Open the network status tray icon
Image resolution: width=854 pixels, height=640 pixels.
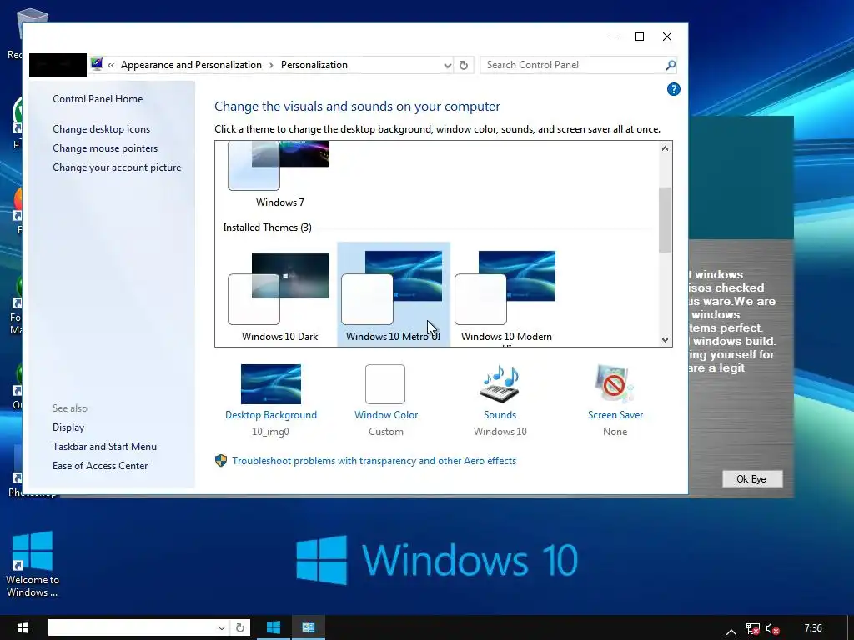753,629
